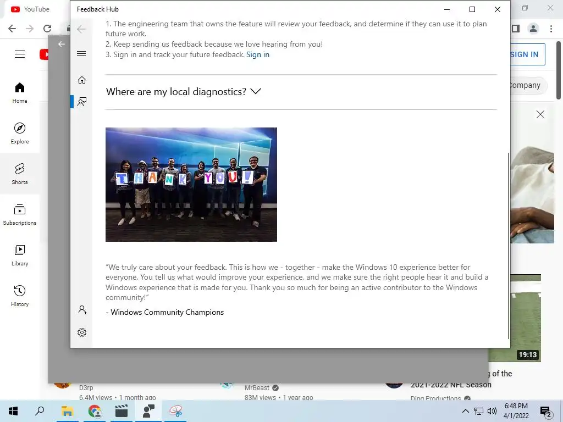Image resolution: width=563 pixels, height=422 pixels.
Task: Click the back arrow in the gray window
Action: point(62,44)
